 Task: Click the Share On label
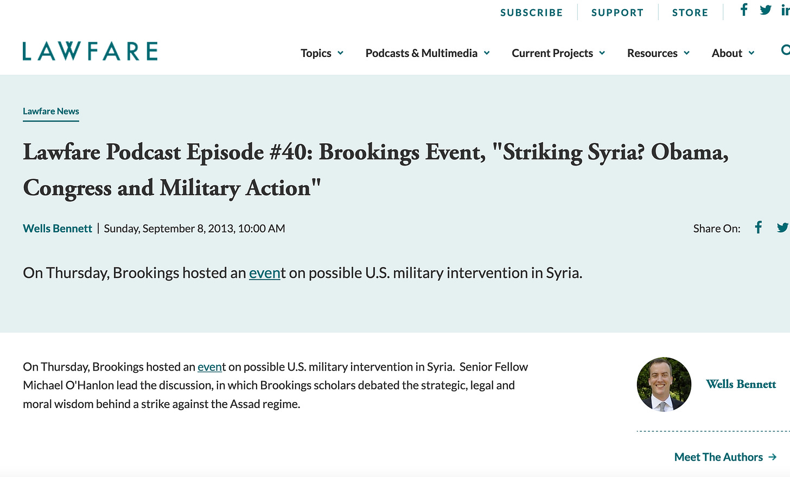coord(717,228)
